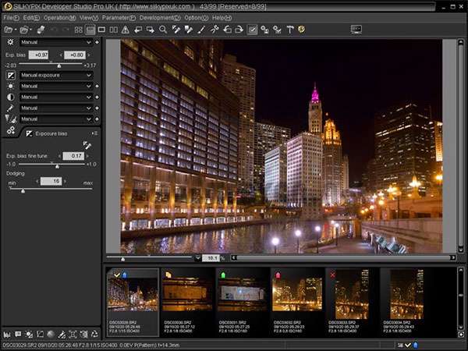The image size is (468, 351).
Task: Click diamond button beside white balance dropdown
Action: 97,87
